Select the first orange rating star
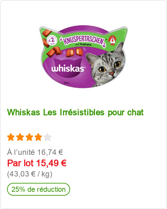The height and width of the screenshot is (209, 167). click(x=11, y=137)
